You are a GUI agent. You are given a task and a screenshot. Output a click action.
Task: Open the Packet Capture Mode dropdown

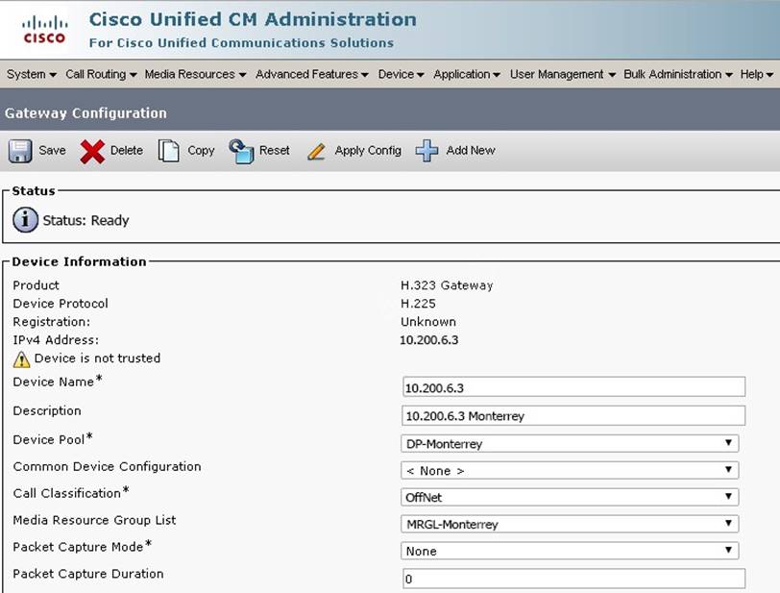coord(570,552)
